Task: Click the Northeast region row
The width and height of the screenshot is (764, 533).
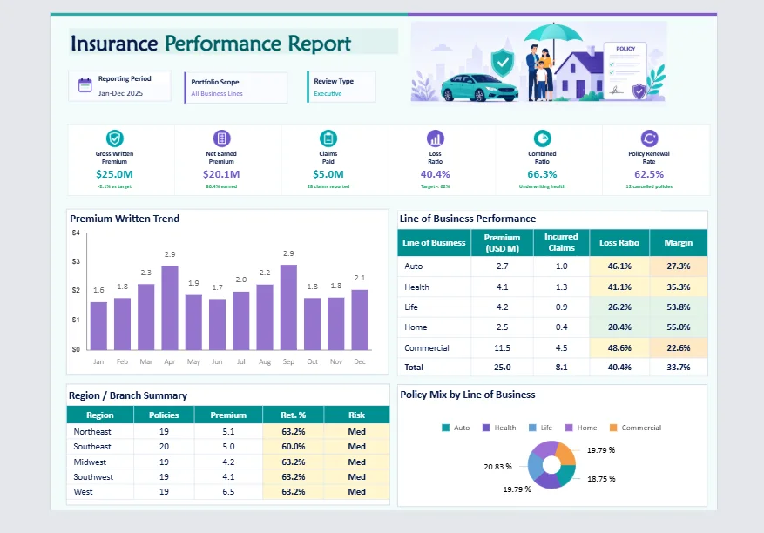Action: [x=228, y=432]
